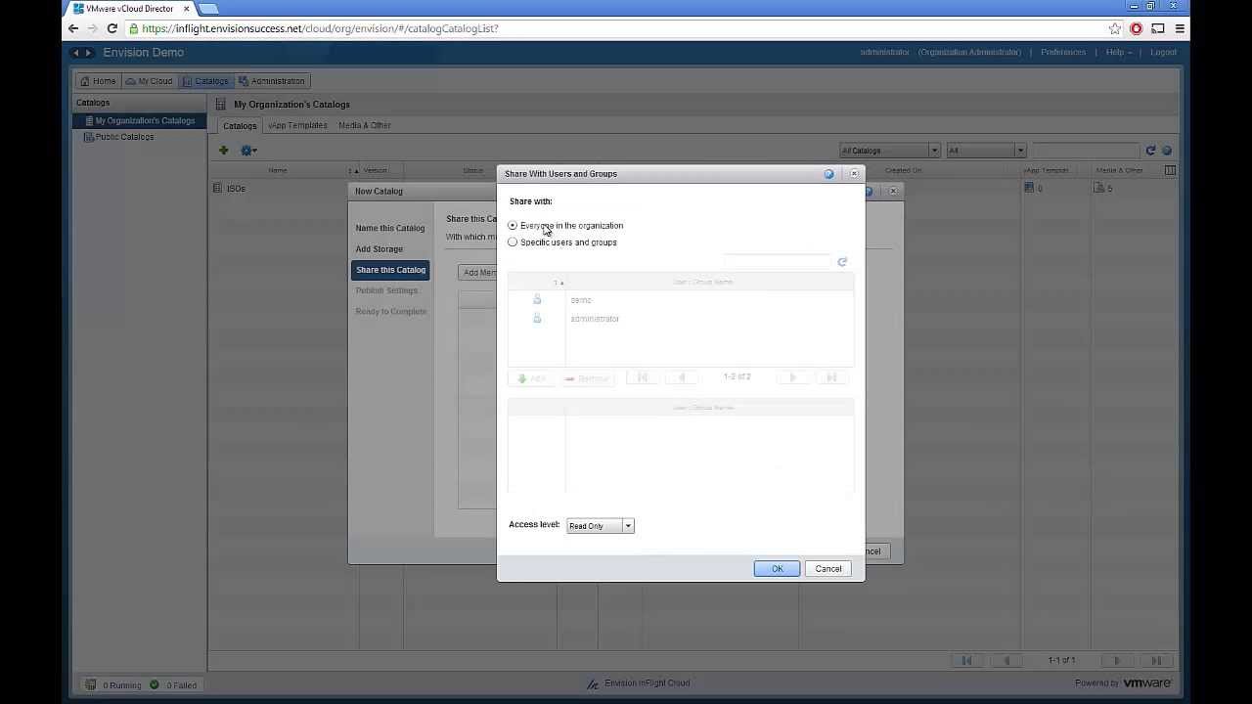Image resolution: width=1252 pixels, height=704 pixels.
Task: Refresh the catalogs list icon
Action: [1151, 151]
